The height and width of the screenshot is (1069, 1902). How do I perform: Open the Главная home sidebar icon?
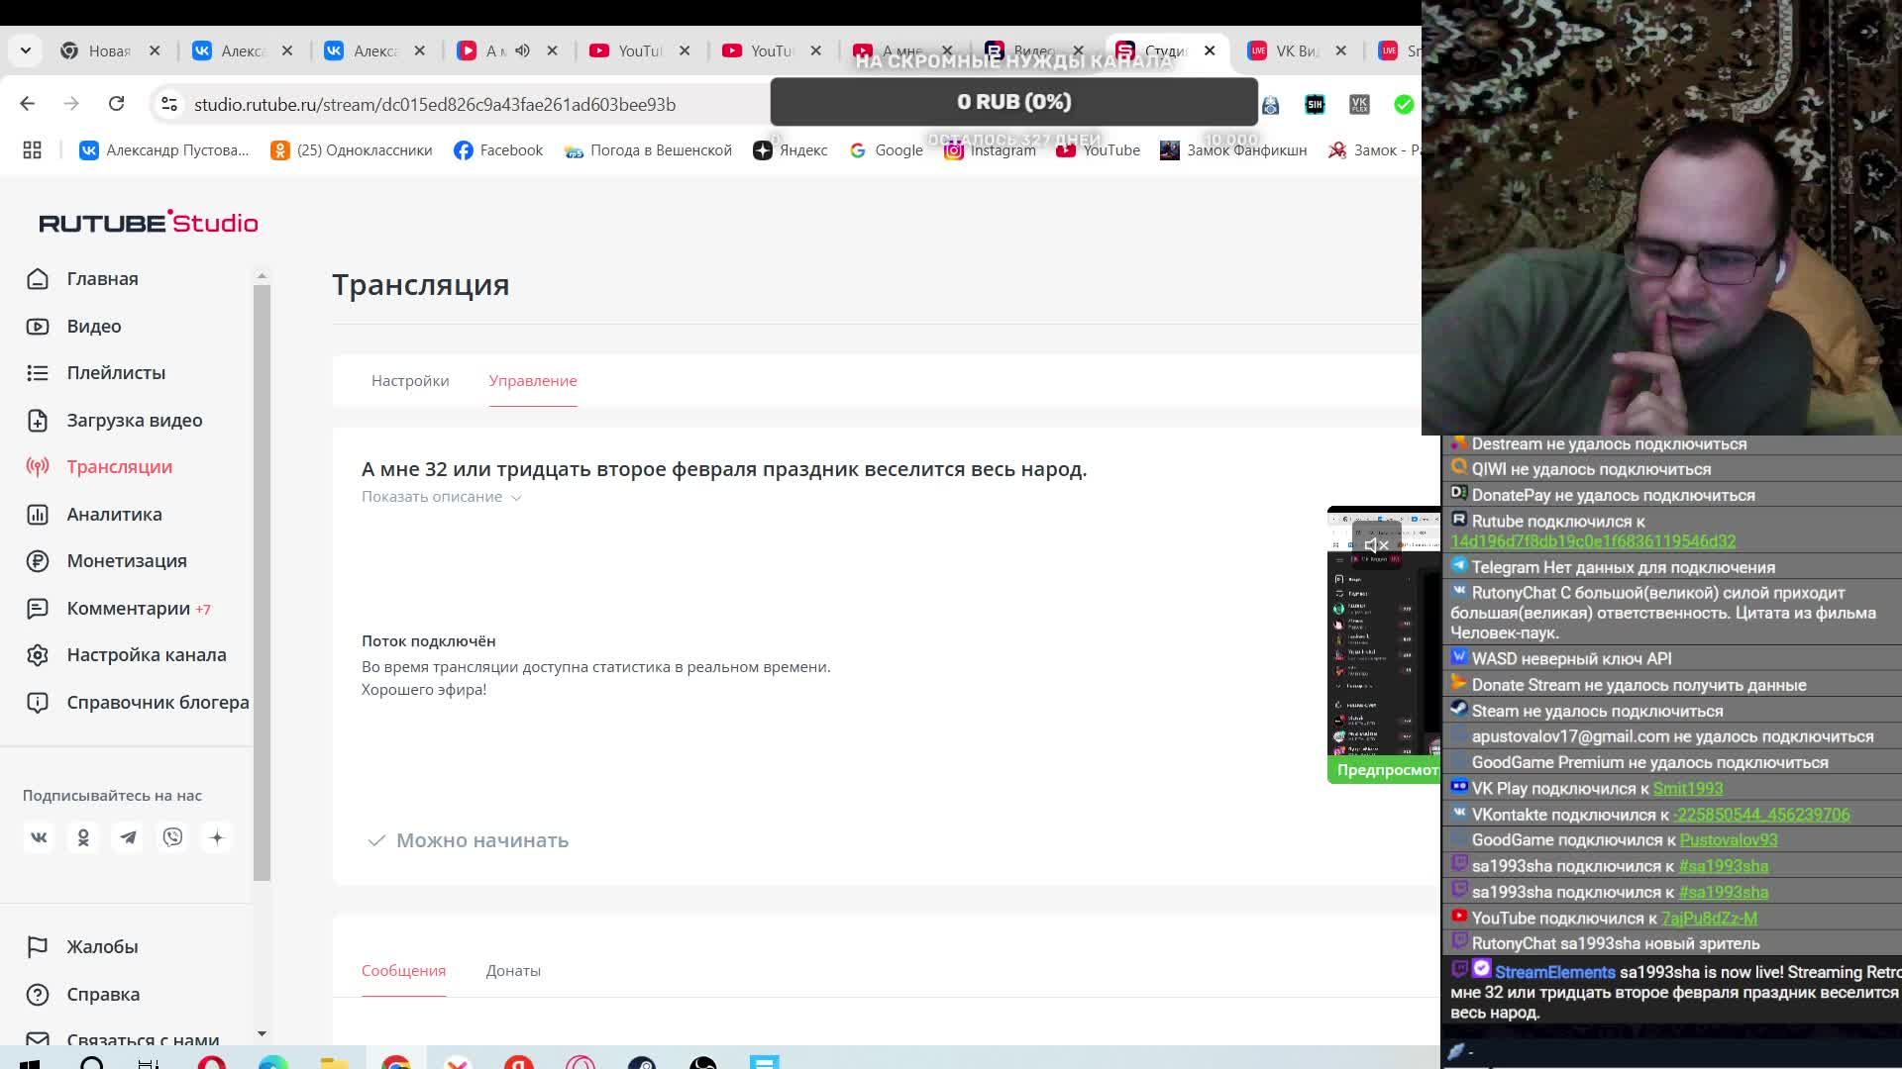pos(38,279)
